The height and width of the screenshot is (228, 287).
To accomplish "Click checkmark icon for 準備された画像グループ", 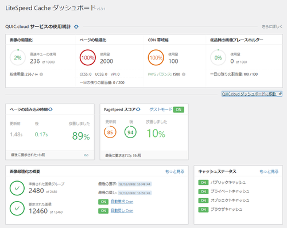I will (17, 188).
